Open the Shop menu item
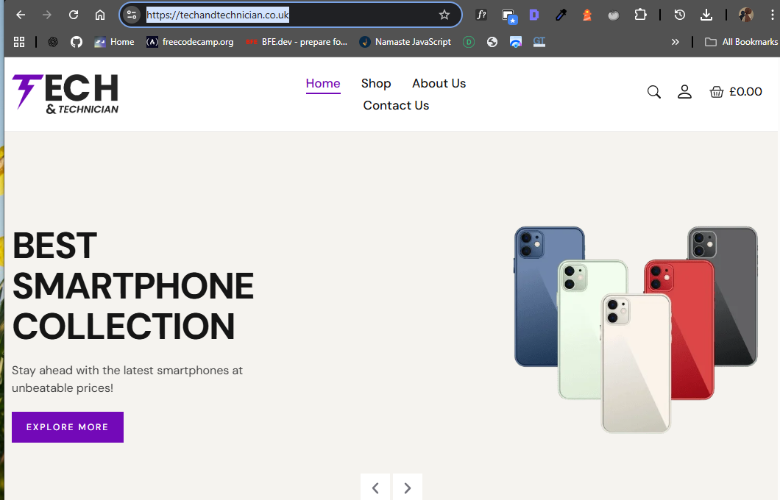780x500 pixels. (376, 83)
